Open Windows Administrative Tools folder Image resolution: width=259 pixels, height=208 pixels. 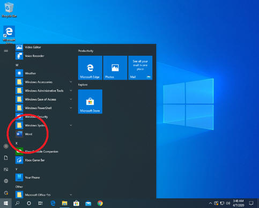pyautogui.click(x=44, y=91)
